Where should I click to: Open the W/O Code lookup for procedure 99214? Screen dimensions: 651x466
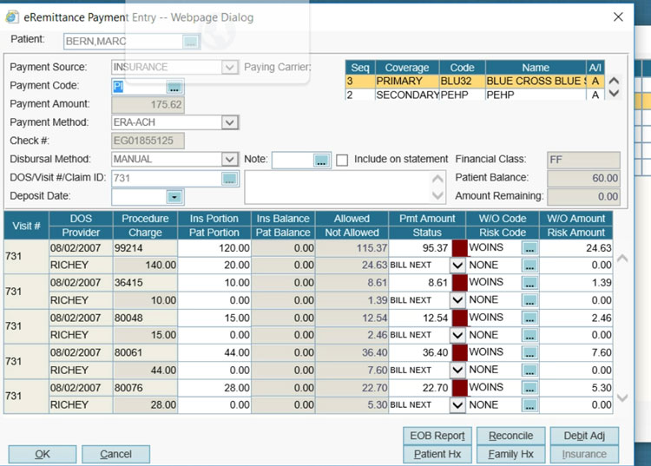point(529,248)
